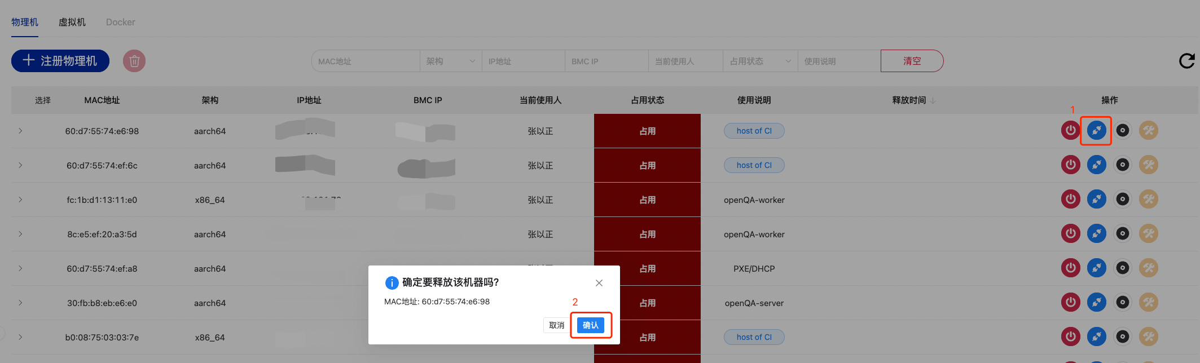This screenshot has width=1200, height=363.
Task: Open the 架构 filter dropdown
Action: click(450, 61)
